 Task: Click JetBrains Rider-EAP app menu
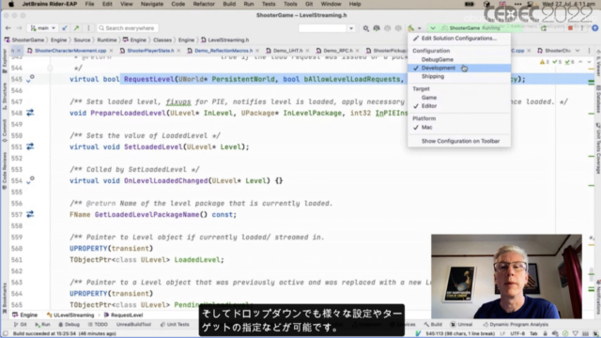point(50,4)
